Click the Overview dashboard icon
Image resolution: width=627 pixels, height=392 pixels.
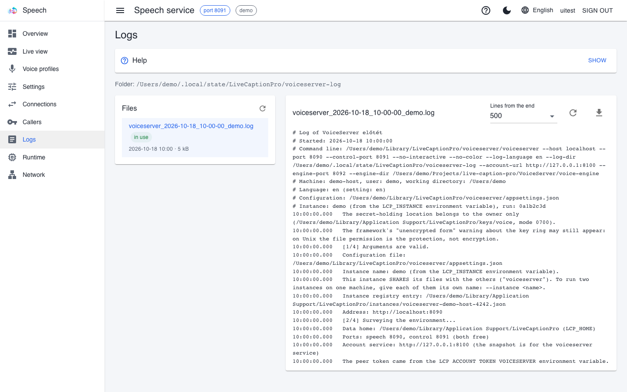[x=12, y=34]
